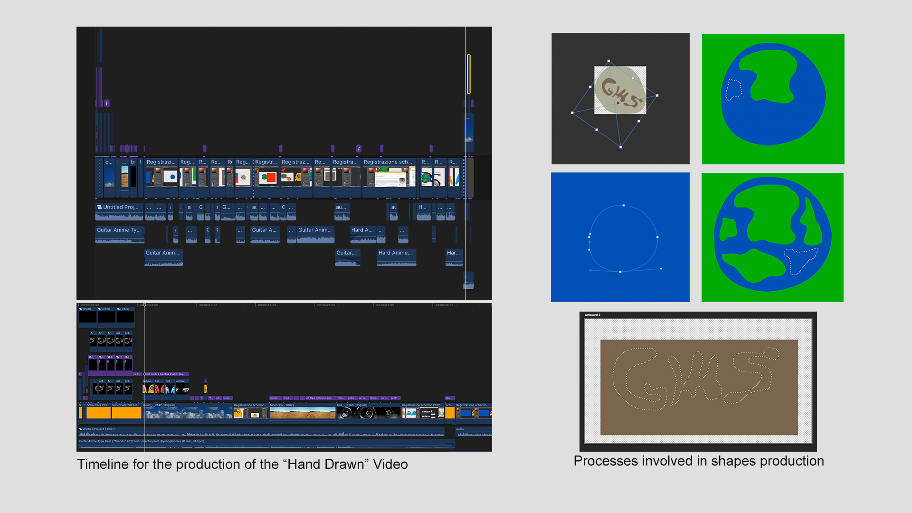The image size is (912, 513).
Task: Select the Untitled Project 7 Clip 1 audio clip
Action: pyautogui.click(x=262, y=432)
